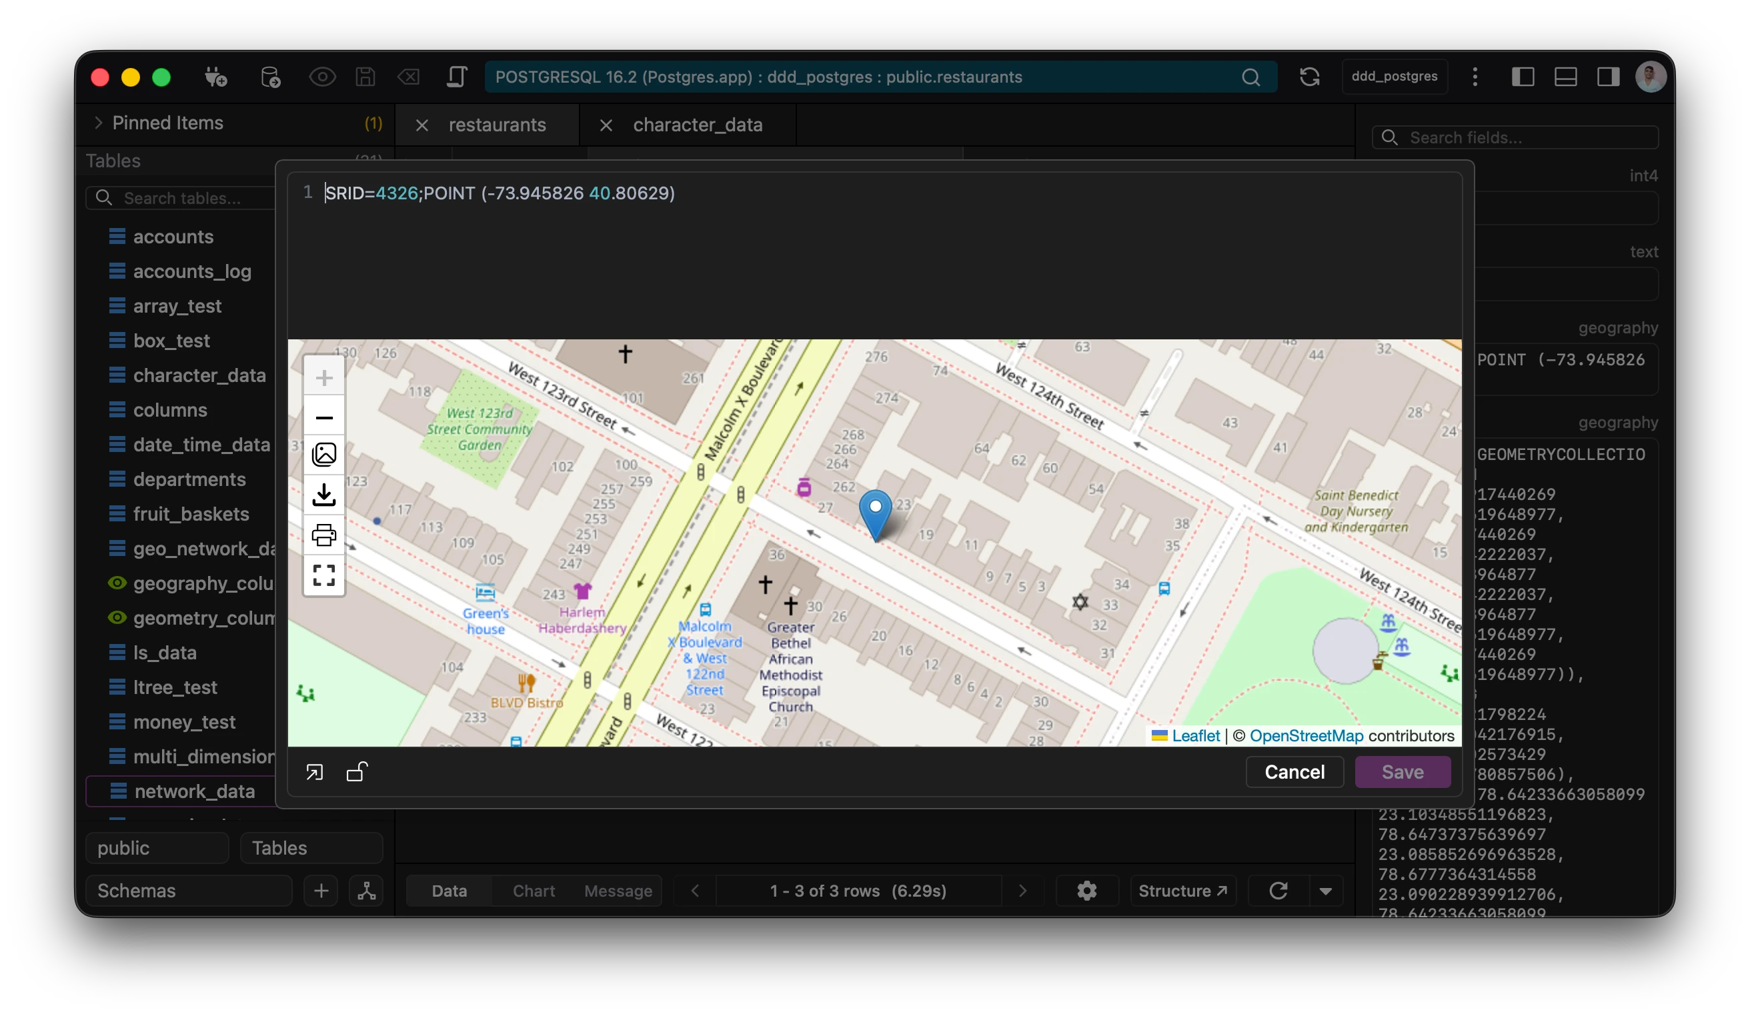Download the map view
Viewport: 1750px width, 1016px height.
pyautogui.click(x=323, y=494)
